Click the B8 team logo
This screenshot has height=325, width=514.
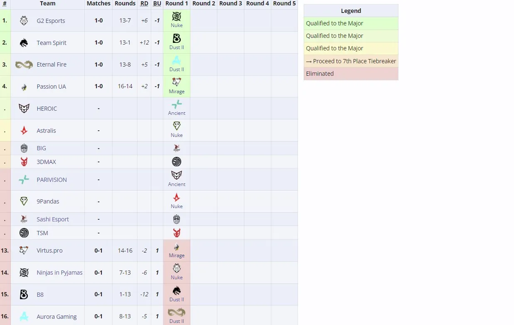(24, 294)
